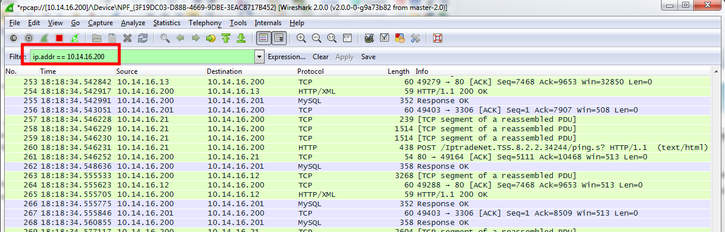The width and height of the screenshot is (725, 232).
Task: Restart the running live capture icon
Action: pos(74,39)
